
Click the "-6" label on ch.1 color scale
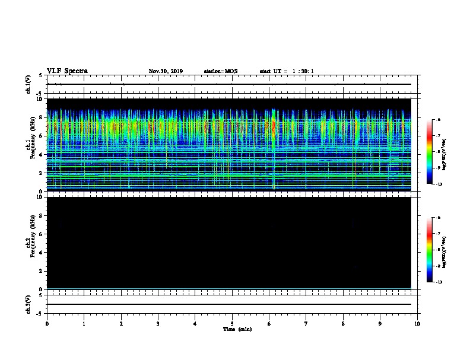point(438,120)
